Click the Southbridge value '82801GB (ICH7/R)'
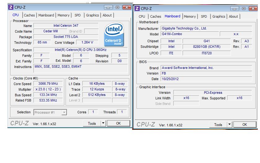This screenshot has width=260, height=163. (207, 47)
